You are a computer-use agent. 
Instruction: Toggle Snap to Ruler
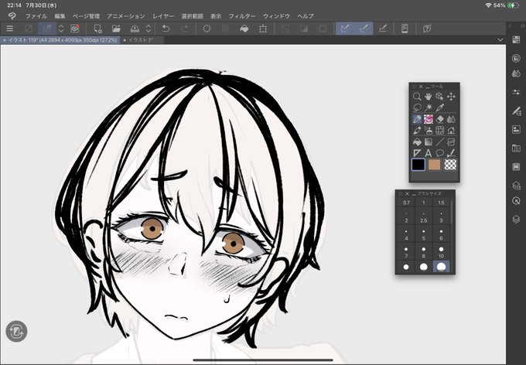pyautogui.click(x=345, y=29)
